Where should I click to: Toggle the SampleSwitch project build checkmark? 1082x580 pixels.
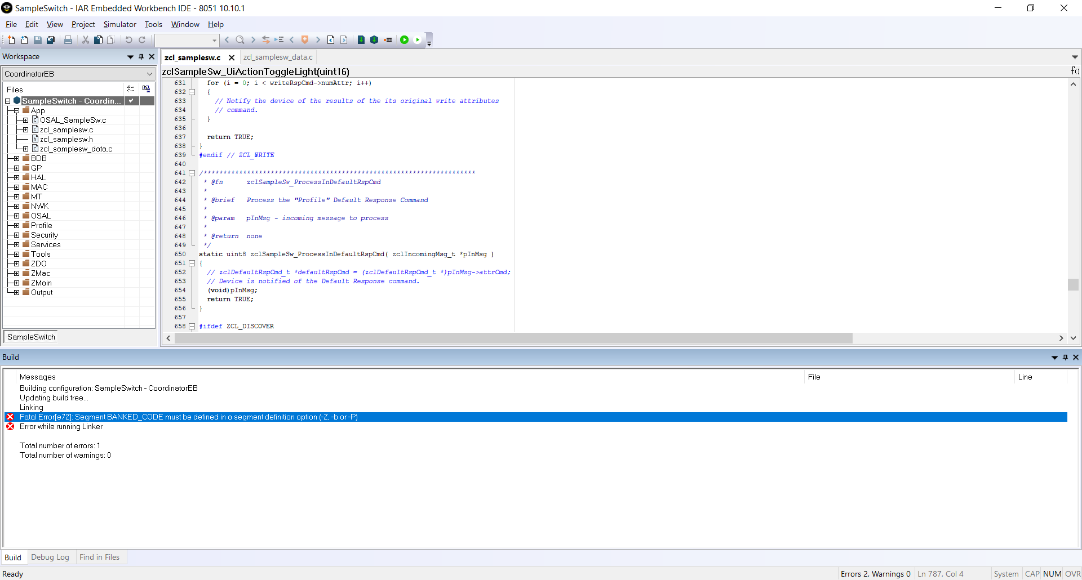point(131,101)
